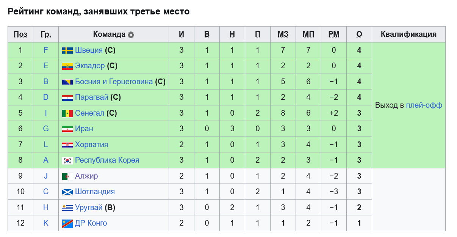Screen dimensions: 457x237
Task: Follow the group F link
Action: 46,50
